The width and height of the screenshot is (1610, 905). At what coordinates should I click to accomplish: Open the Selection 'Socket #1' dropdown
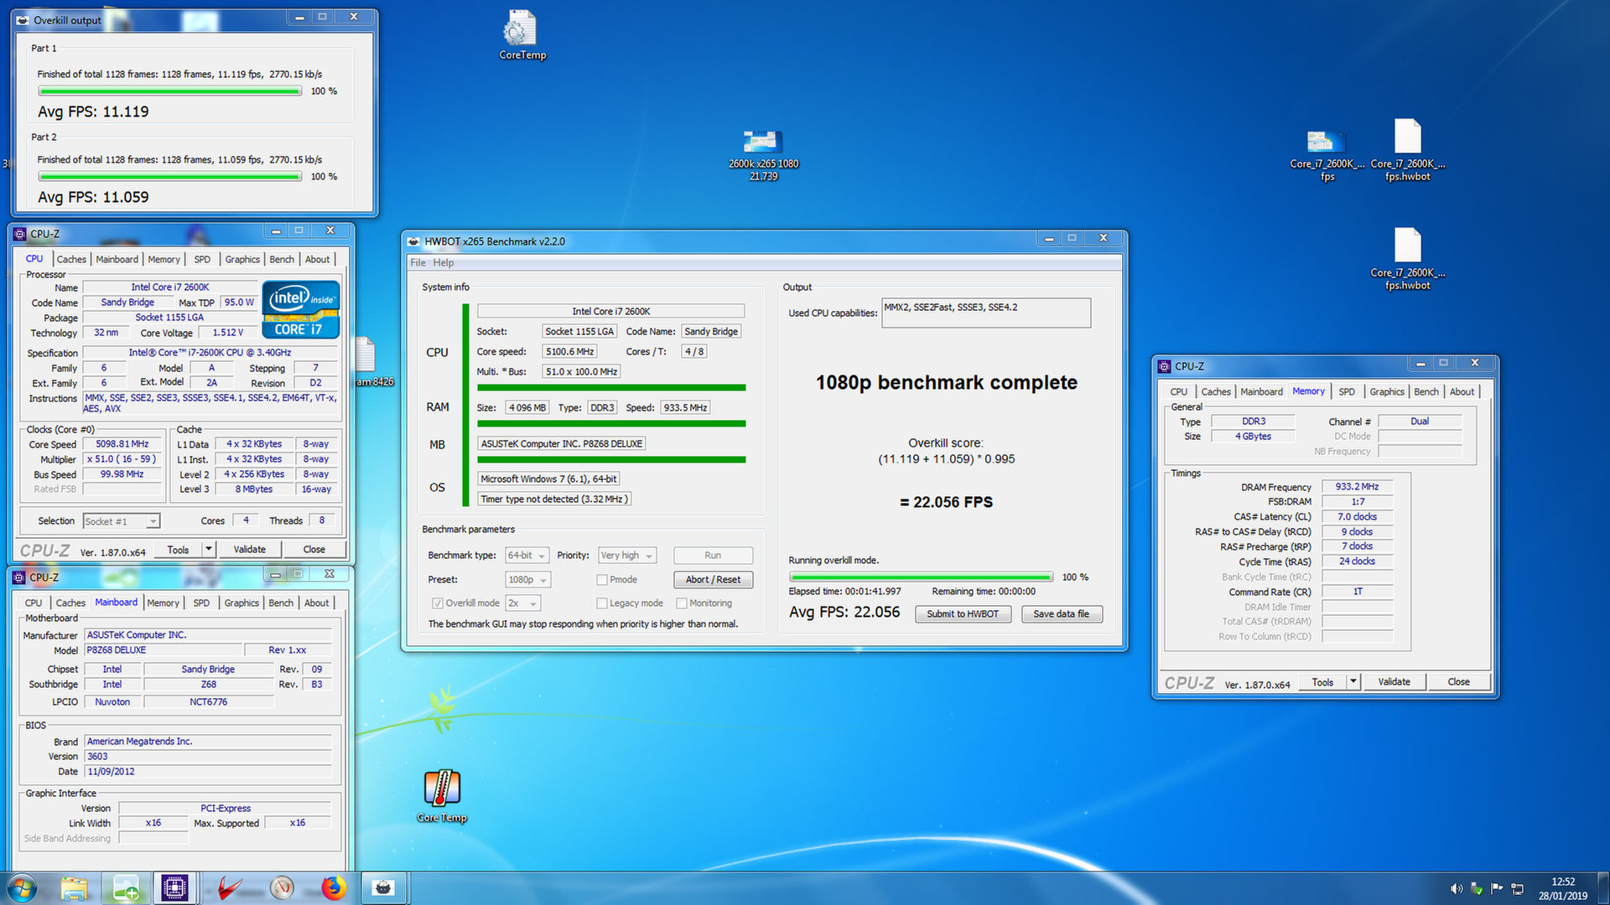(x=121, y=521)
